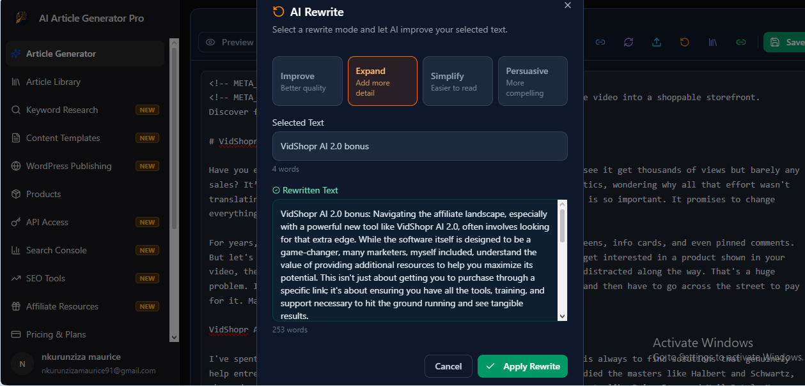
Task: Open API Access in the sidebar
Action: (x=85, y=222)
